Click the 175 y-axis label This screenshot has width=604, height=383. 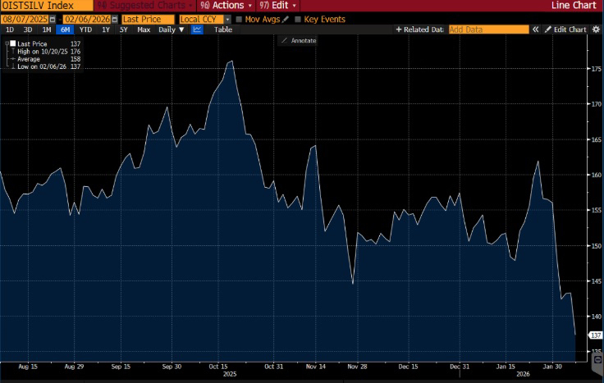point(597,69)
